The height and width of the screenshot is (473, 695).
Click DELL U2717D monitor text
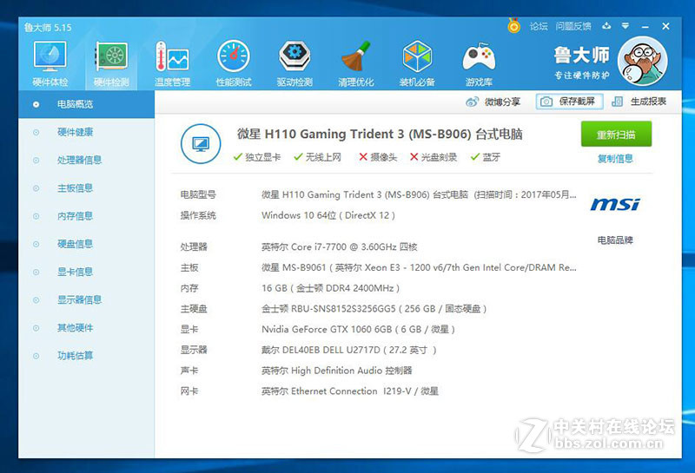(x=349, y=350)
